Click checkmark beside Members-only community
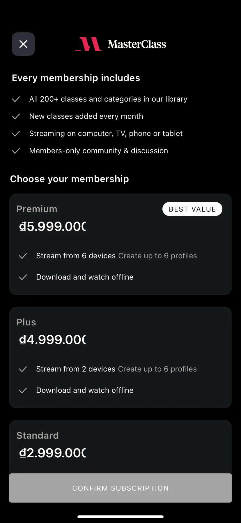Screen dimensions: 241x523 click(x=16, y=151)
